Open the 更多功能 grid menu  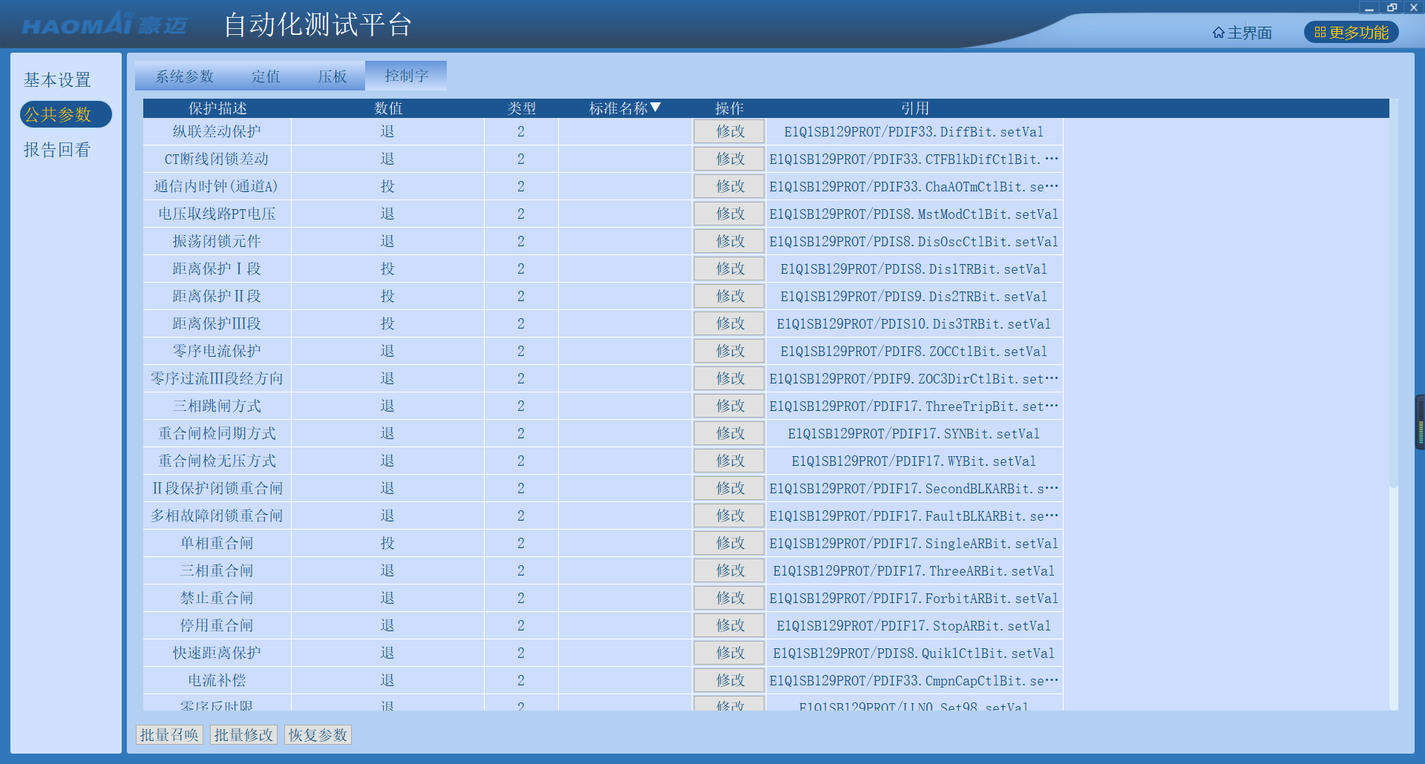1351,33
